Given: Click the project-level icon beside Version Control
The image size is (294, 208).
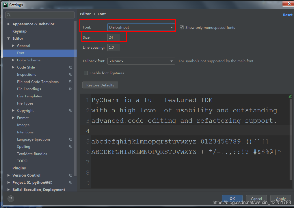Looking at the screenshot, I should pos(70,175).
